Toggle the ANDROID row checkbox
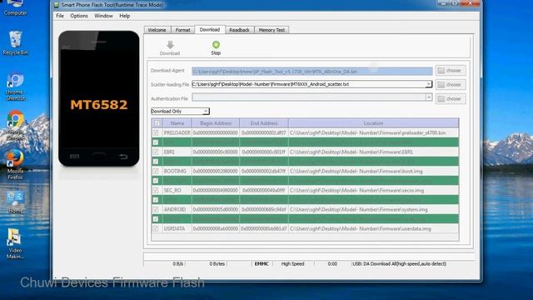Viewport: 533px width, 300px height. point(156,209)
